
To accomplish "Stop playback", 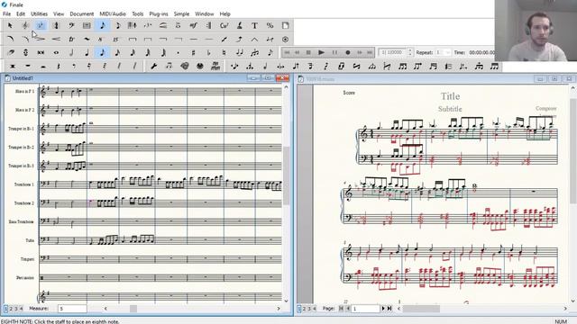I will click(308, 52).
